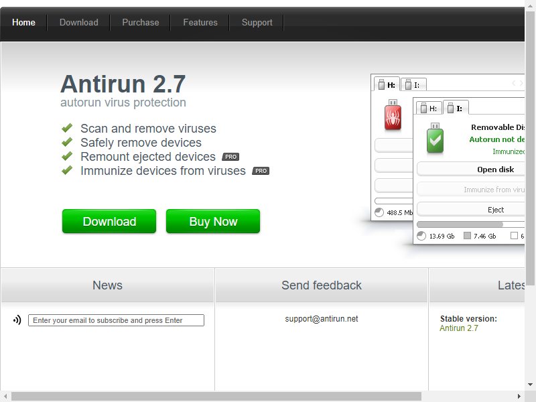Click the 488.5 Mb pie chart icon
Image resolution: width=536 pixels, height=402 pixels.
(x=379, y=212)
